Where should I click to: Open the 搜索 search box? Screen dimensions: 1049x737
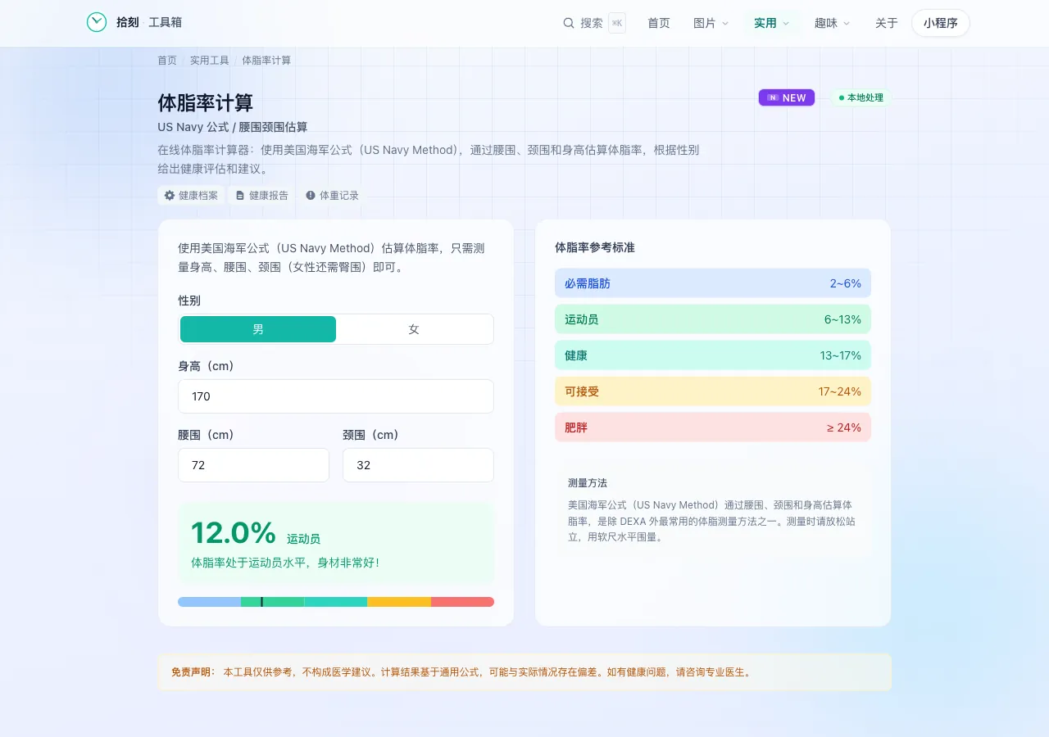pyautogui.click(x=594, y=23)
